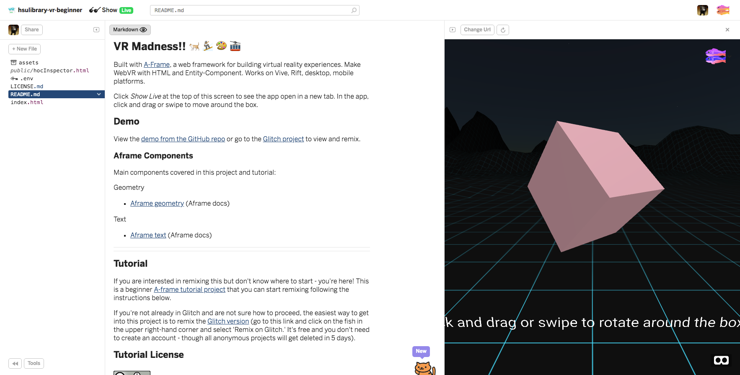Click the Show Live sunglasses button
Screen dimensions: 740x375
tap(111, 10)
